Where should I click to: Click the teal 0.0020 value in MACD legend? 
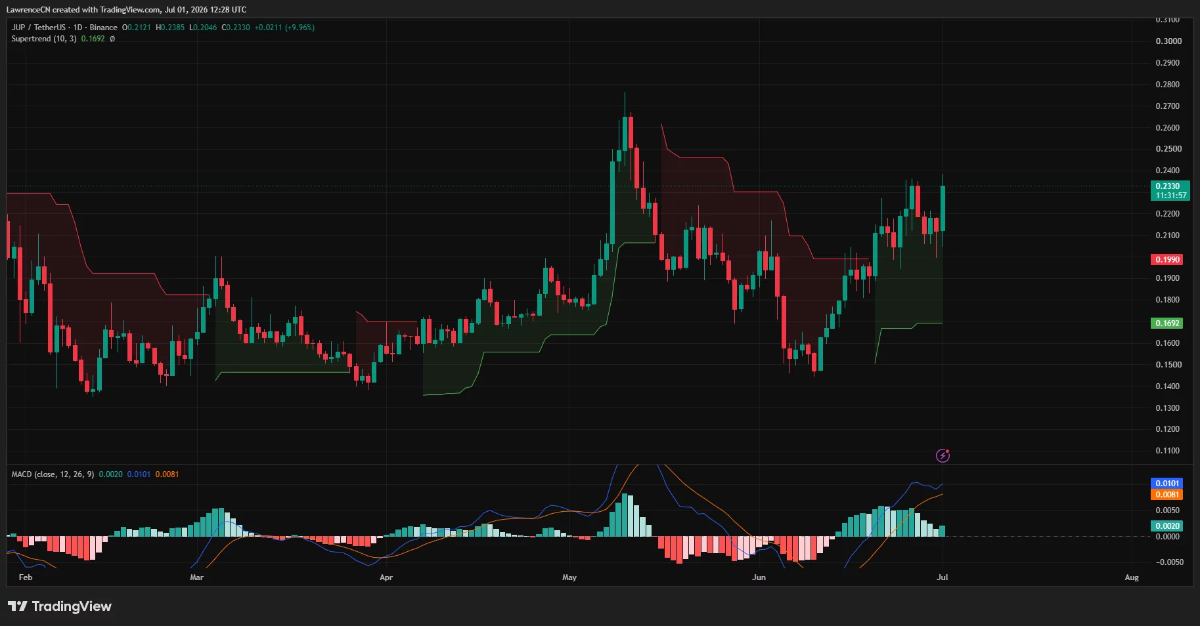(x=111, y=474)
